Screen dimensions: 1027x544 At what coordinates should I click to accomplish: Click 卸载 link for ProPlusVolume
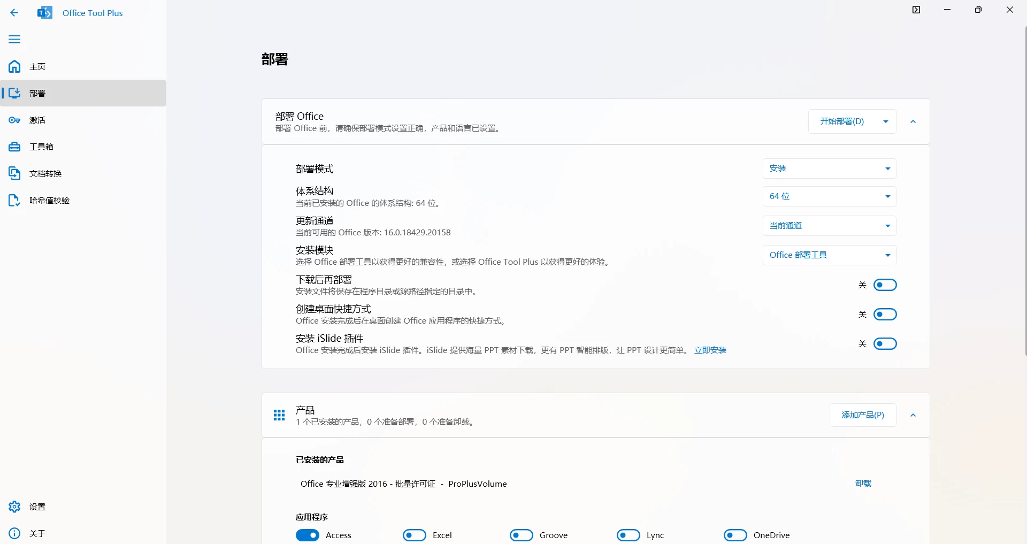pos(863,484)
